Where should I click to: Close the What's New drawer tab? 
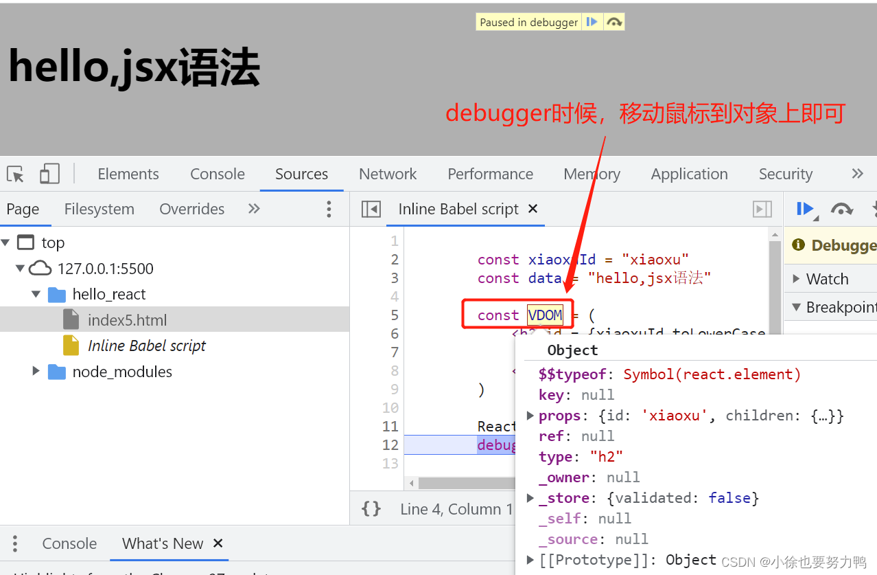click(x=218, y=543)
